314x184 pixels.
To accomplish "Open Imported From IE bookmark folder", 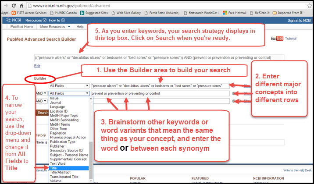I will (x=288, y=13).
